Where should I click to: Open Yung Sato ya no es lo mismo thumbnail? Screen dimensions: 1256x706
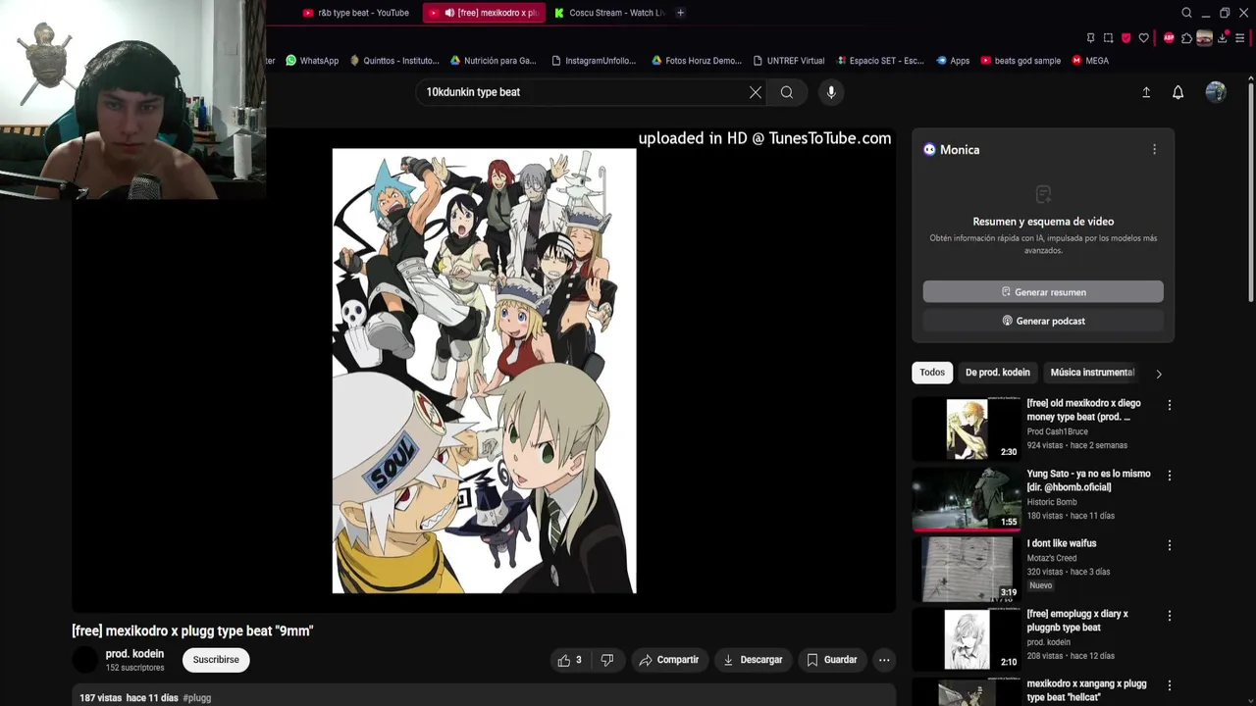(967, 499)
